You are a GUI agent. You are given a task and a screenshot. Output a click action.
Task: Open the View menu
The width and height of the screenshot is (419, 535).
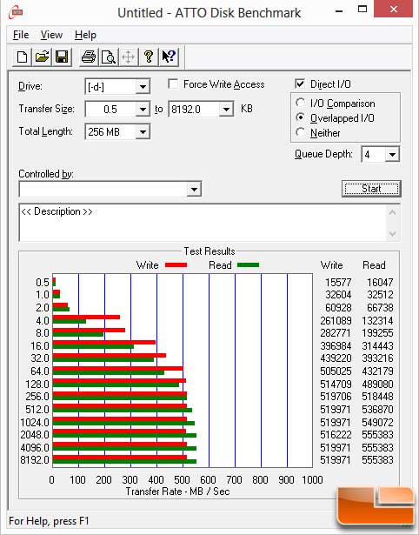51,35
